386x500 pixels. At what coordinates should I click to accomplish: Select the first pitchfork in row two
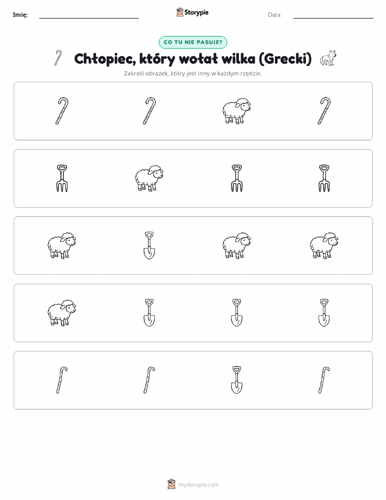click(x=62, y=178)
